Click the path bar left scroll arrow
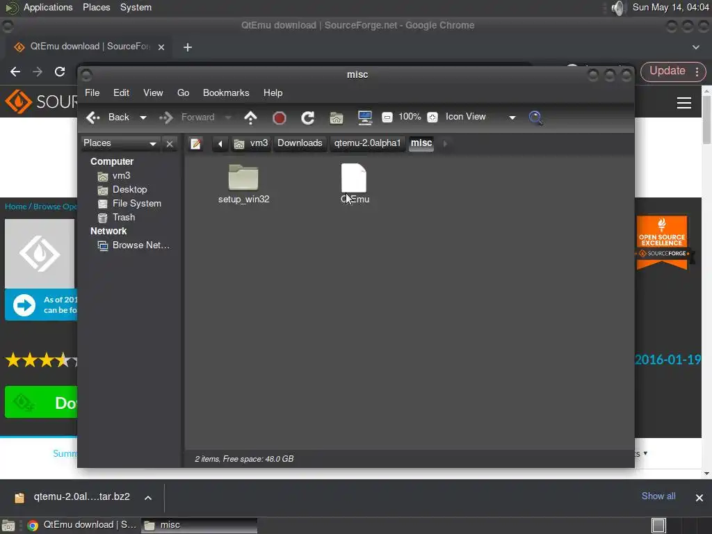 [220, 144]
